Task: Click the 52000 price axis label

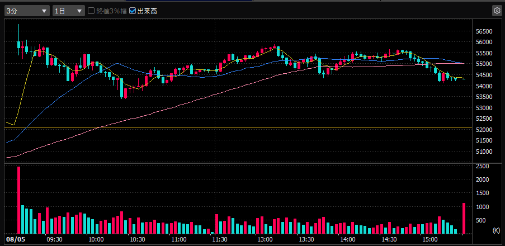Action: click(x=484, y=130)
